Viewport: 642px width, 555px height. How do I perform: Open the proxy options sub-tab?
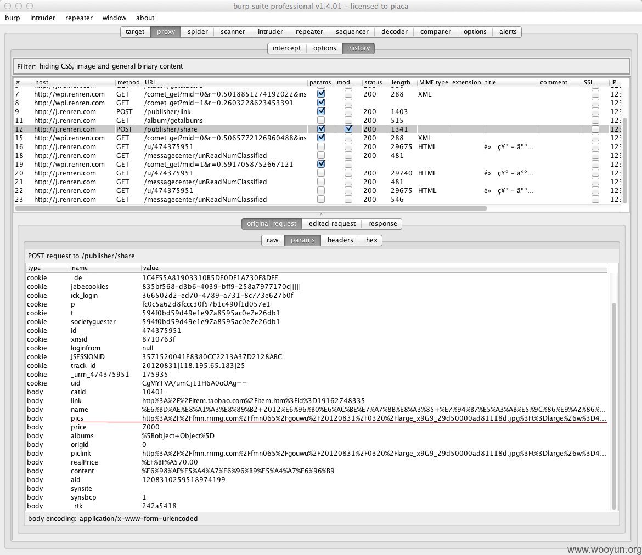click(325, 48)
